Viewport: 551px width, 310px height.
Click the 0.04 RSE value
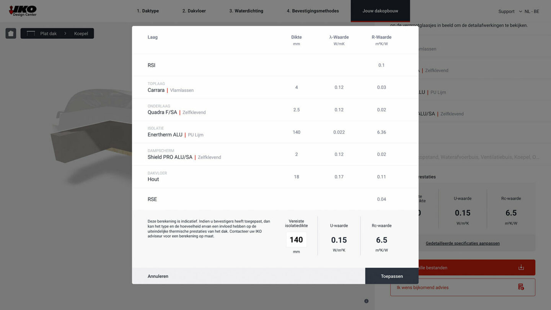click(381, 199)
